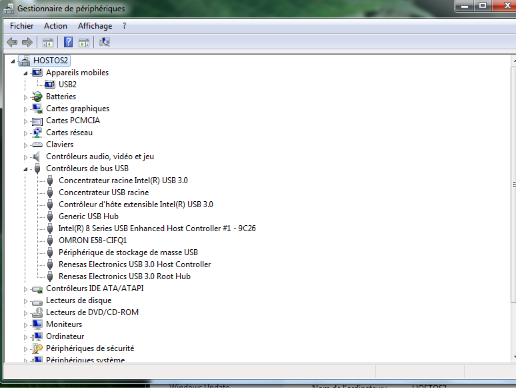The height and width of the screenshot is (389, 516).
Task: Click the Batteries category icon
Action: click(x=37, y=97)
